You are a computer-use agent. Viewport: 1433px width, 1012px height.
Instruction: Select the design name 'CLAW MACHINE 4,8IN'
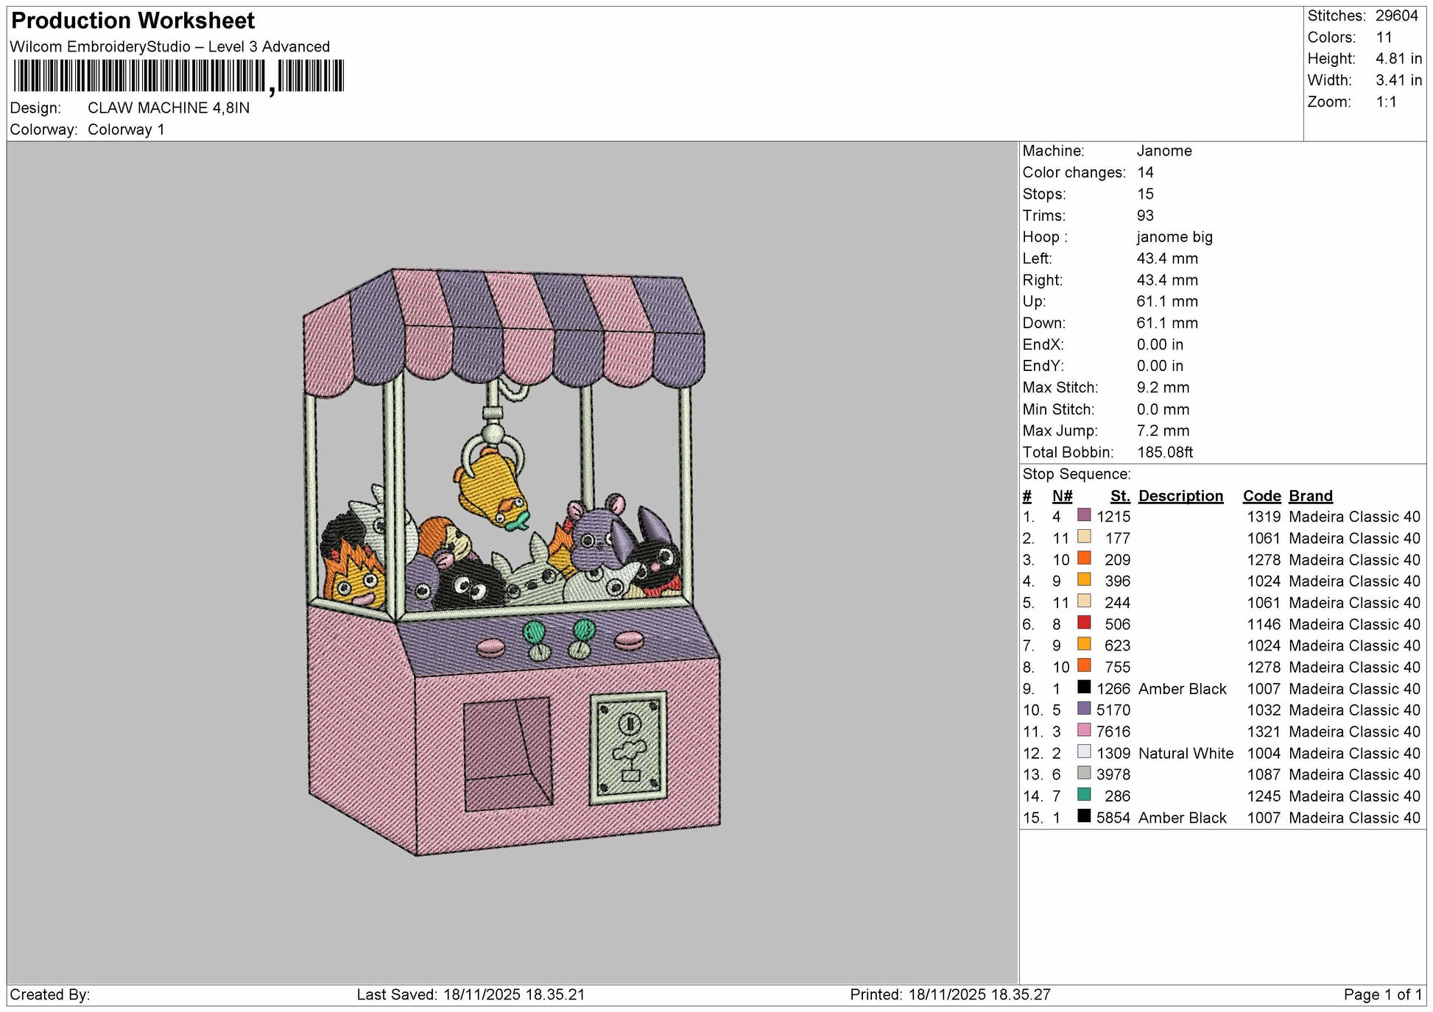coord(169,108)
